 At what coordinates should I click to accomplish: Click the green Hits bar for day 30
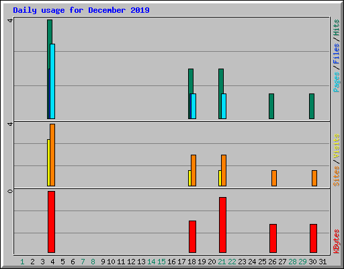click(x=312, y=106)
